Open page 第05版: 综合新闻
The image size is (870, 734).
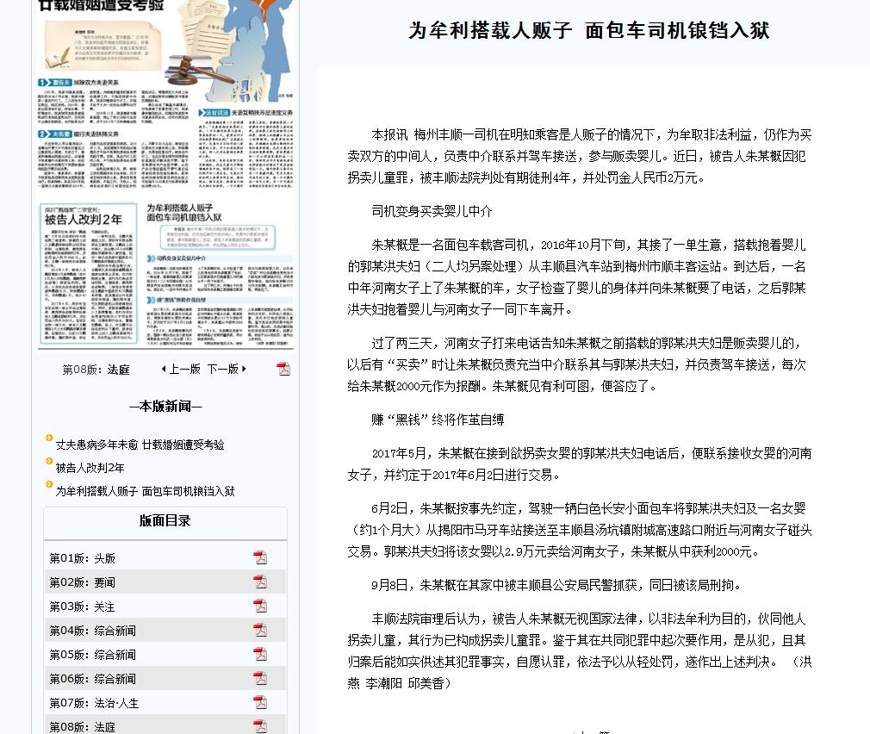[x=93, y=655]
